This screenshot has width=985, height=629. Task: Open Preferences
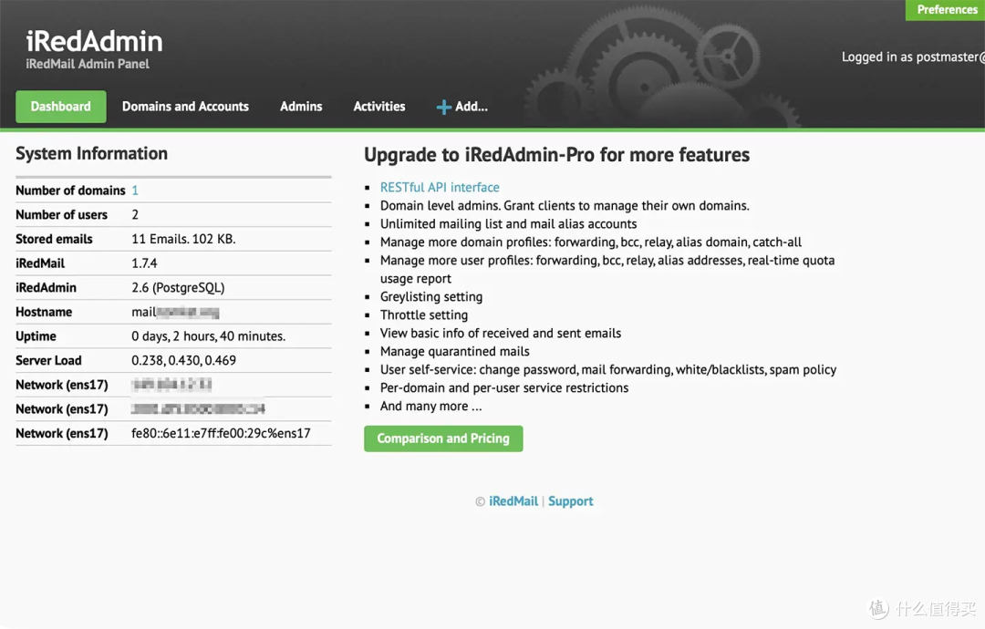pos(946,9)
